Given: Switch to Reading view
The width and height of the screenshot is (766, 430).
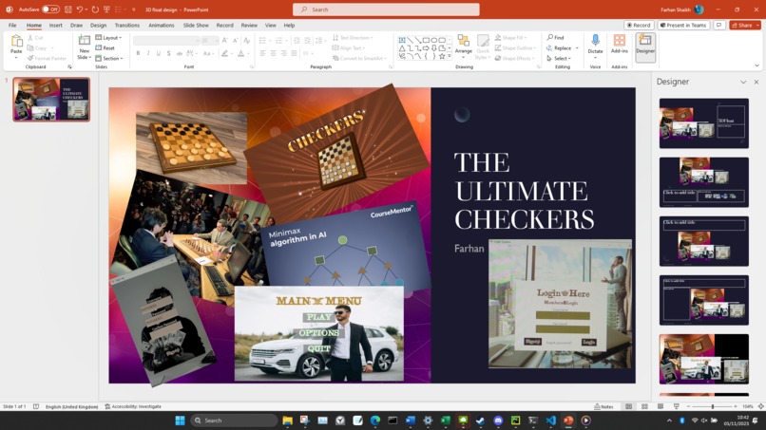Looking at the screenshot, I should coord(660,406).
